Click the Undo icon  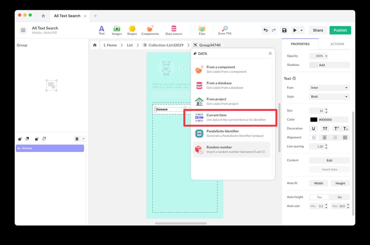(x=265, y=30)
